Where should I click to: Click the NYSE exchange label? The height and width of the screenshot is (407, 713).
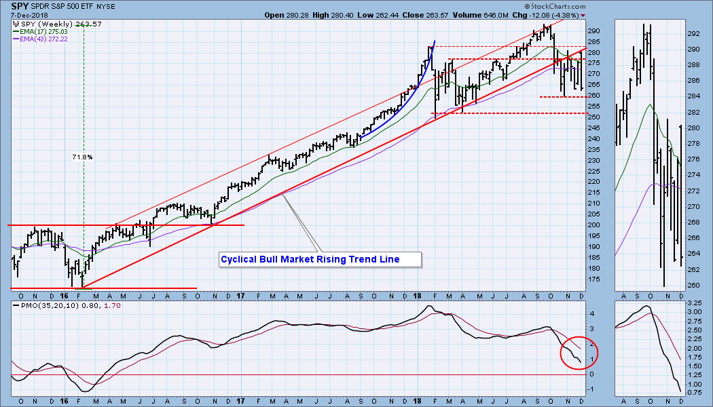[106, 7]
